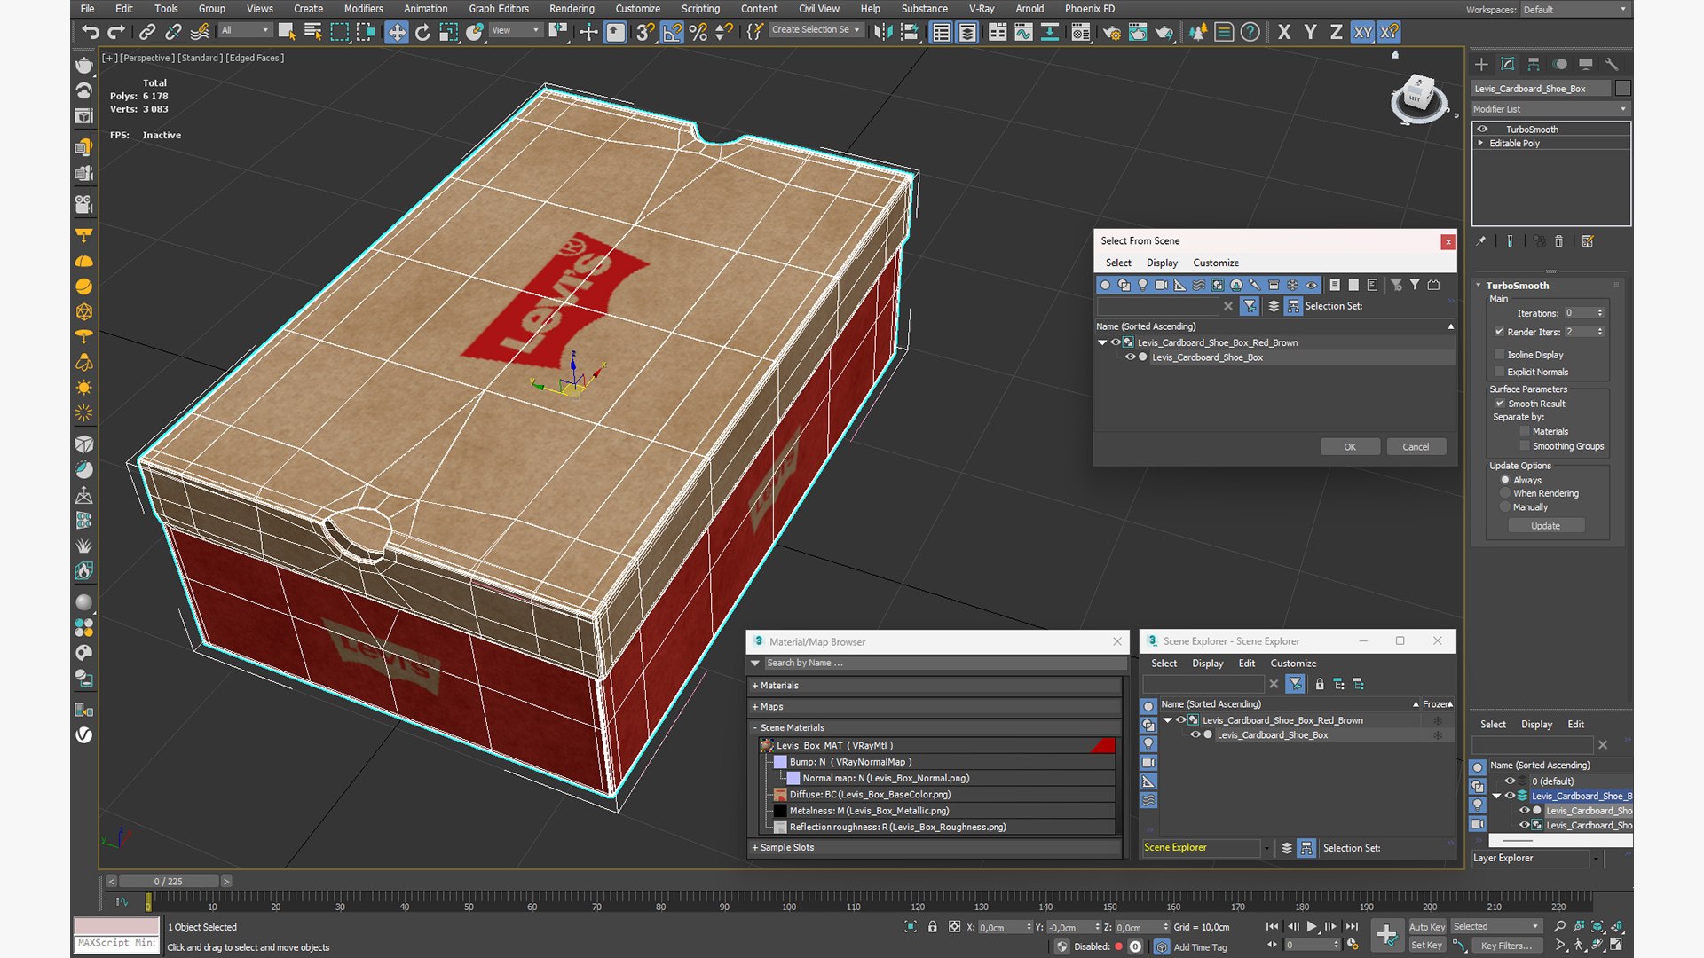Switch to the Motion command panel
This screenshot has width=1704, height=958.
1560,64
